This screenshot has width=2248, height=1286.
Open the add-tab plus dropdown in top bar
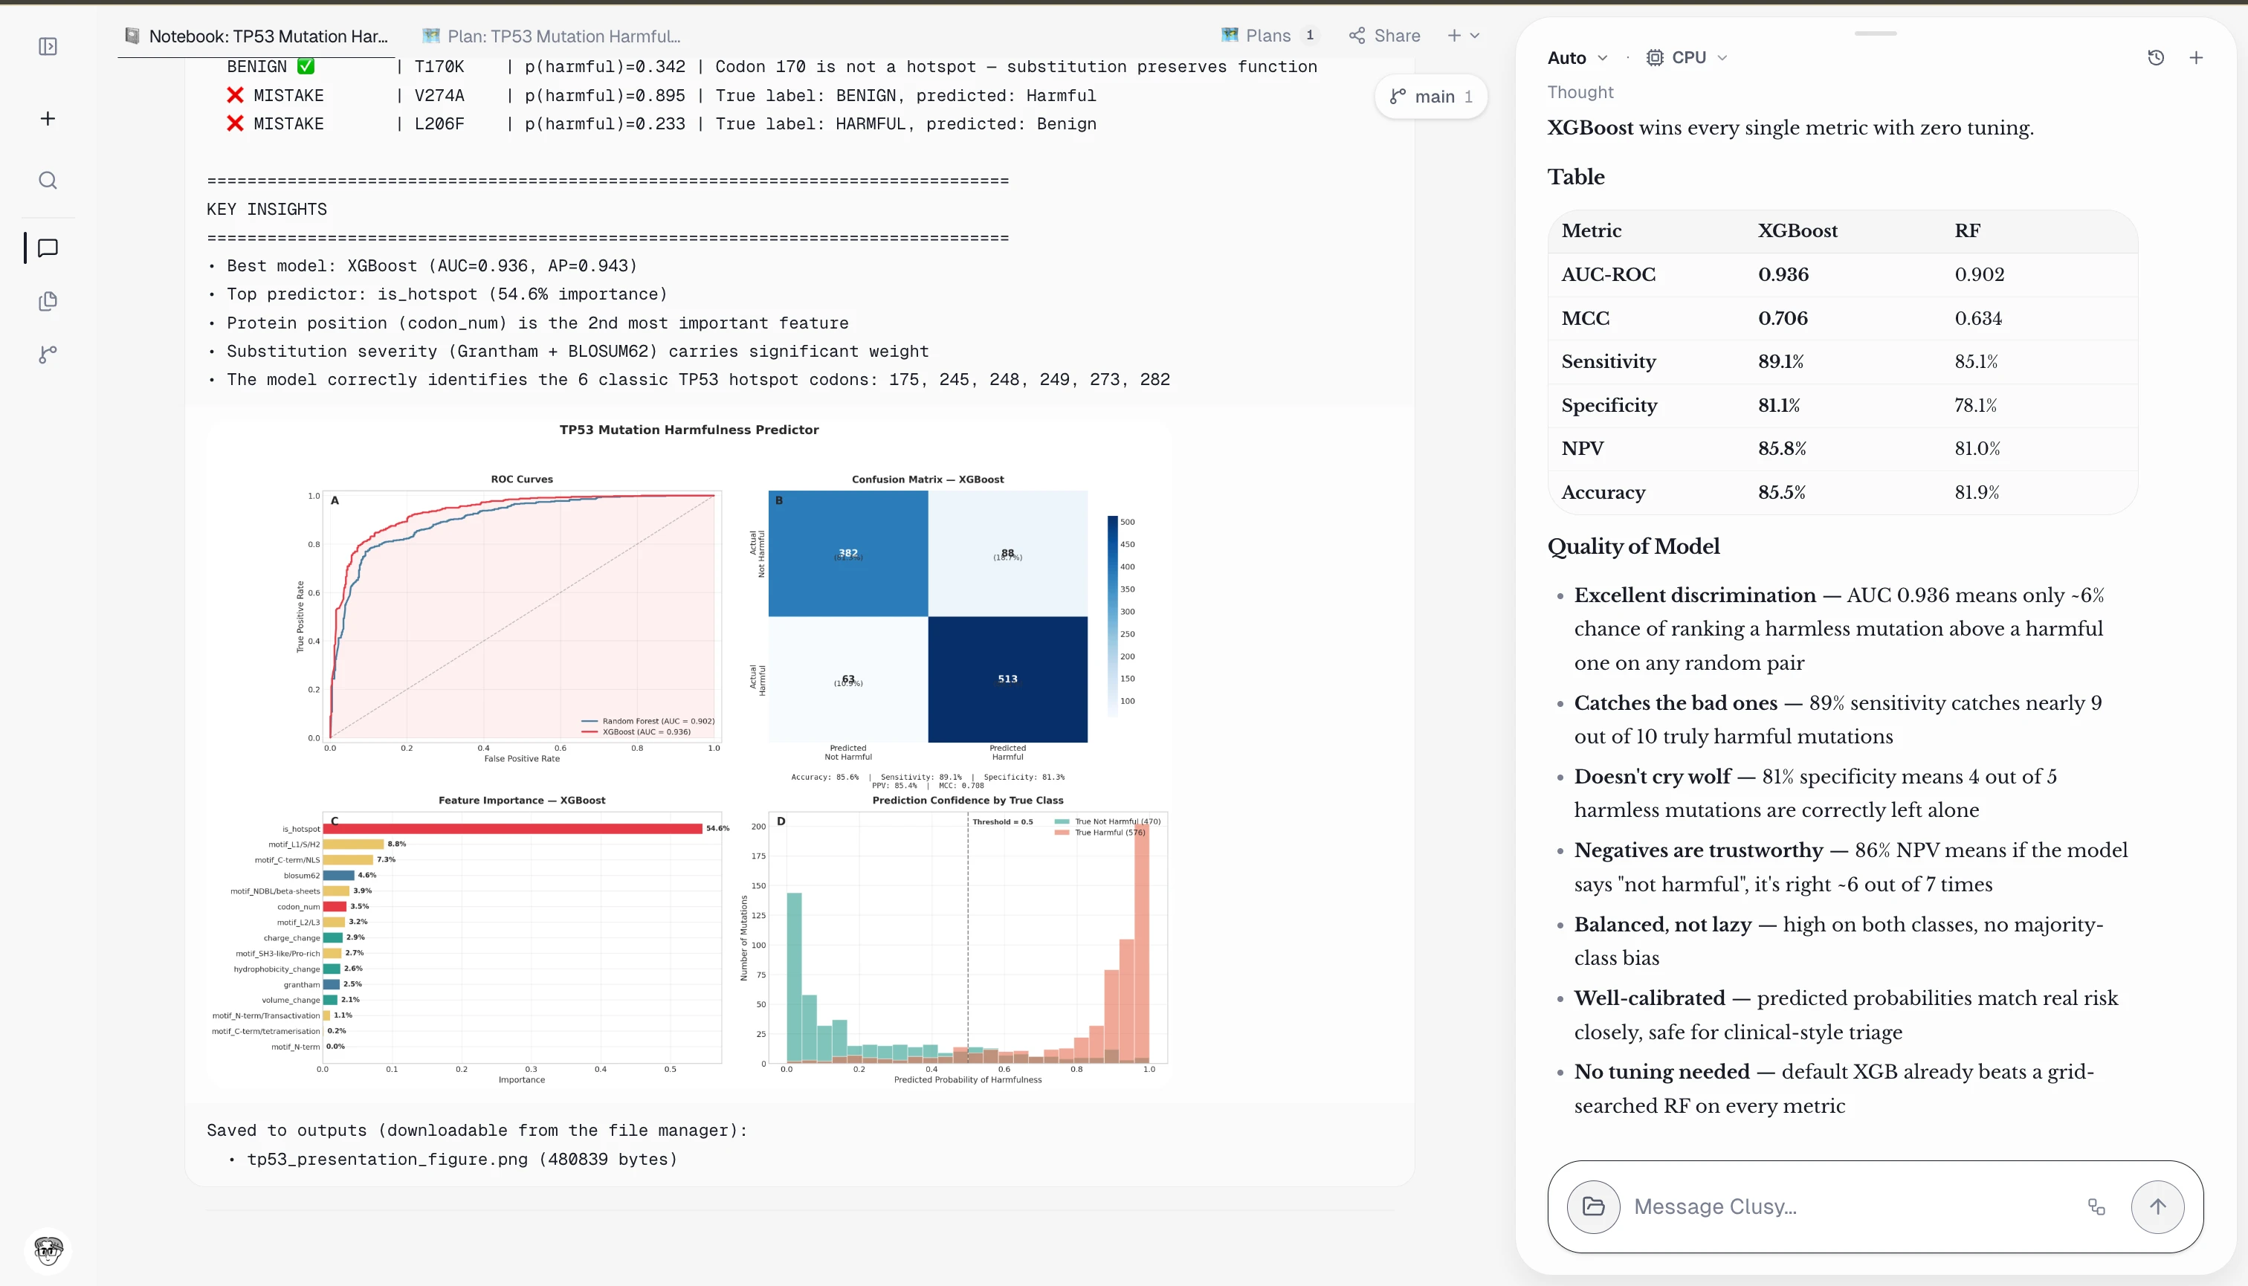pos(1463,36)
